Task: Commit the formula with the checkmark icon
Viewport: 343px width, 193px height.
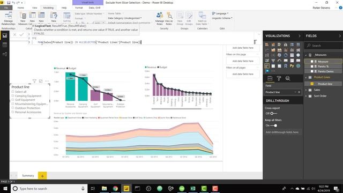Action: (x=21, y=34)
